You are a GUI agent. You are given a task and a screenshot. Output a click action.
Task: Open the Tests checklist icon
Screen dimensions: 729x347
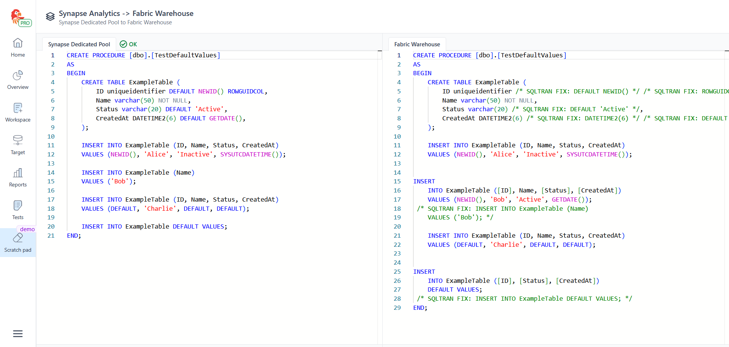pyautogui.click(x=18, y=206)
